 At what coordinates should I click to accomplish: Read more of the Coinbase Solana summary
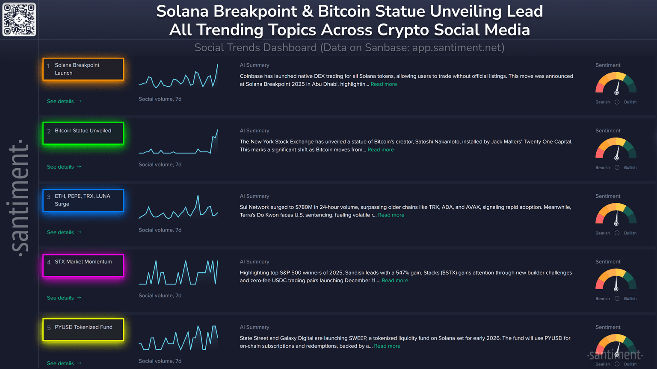(x=384, y=84)
